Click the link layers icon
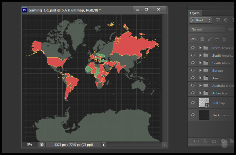 point(196,141)
